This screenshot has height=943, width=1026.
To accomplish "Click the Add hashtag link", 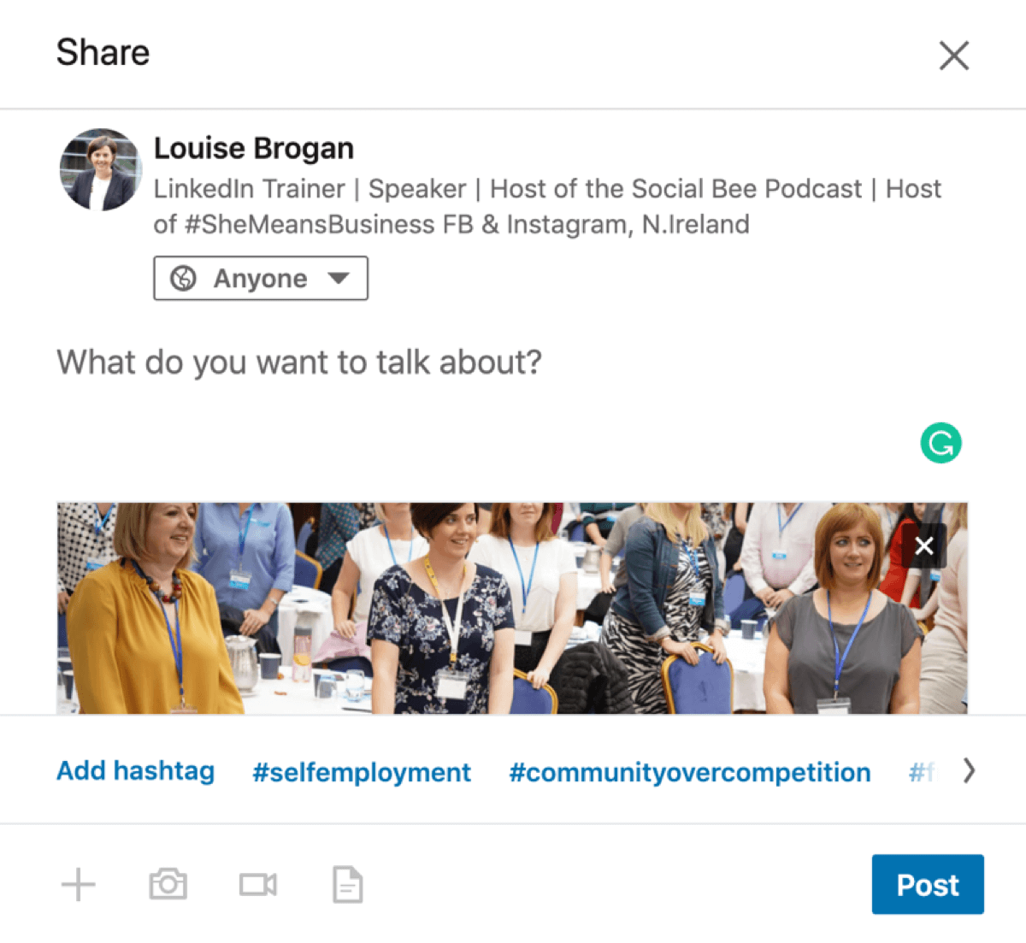I will 135,770.
